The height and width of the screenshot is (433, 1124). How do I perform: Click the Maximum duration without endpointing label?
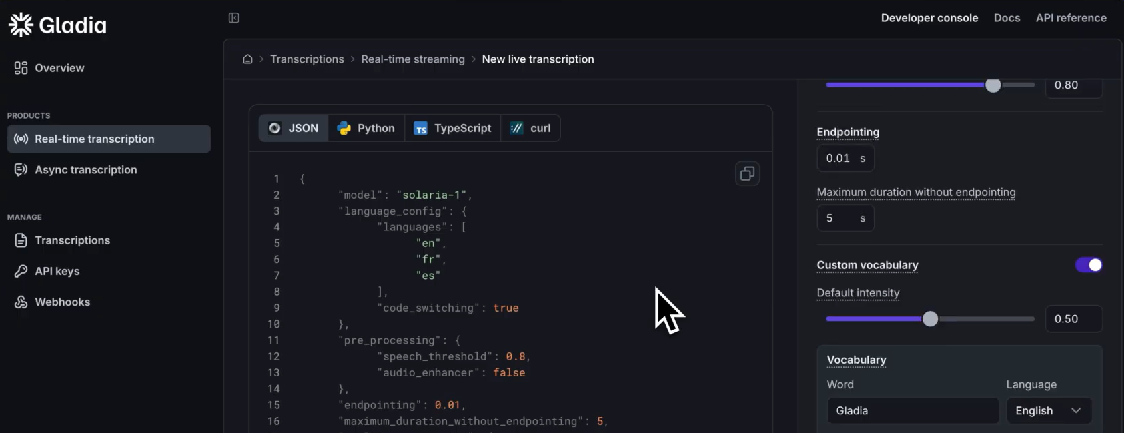click(916, 193)
